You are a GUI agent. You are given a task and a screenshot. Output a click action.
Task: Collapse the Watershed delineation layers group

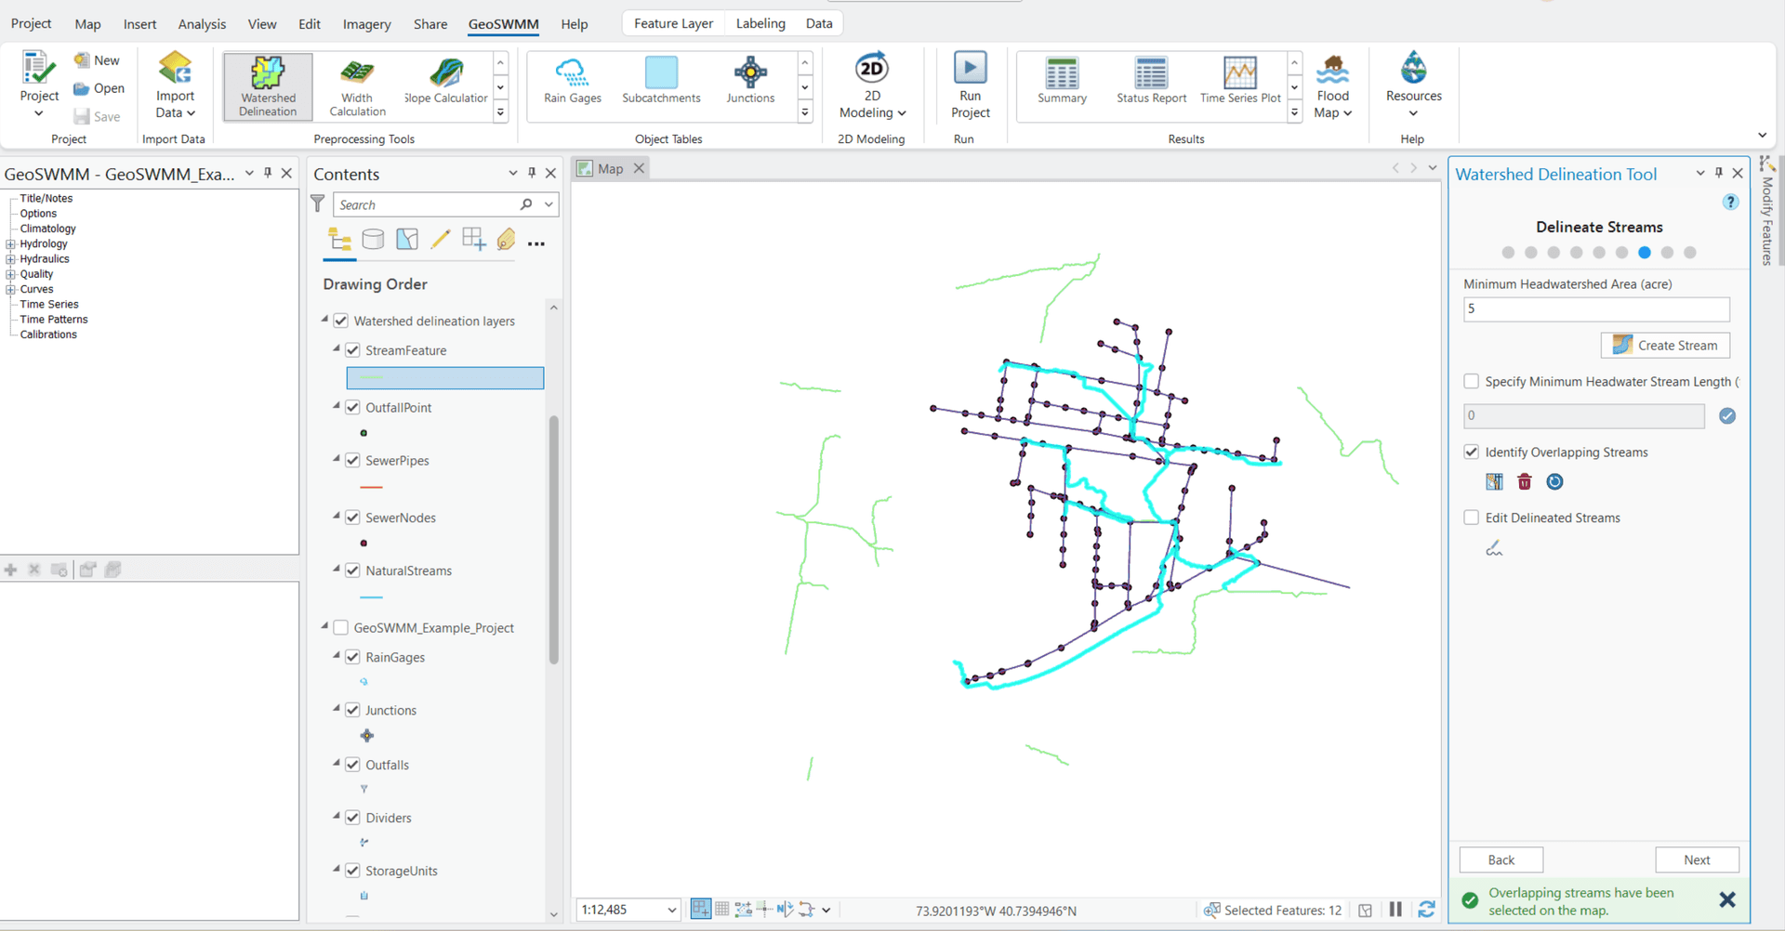325,321
